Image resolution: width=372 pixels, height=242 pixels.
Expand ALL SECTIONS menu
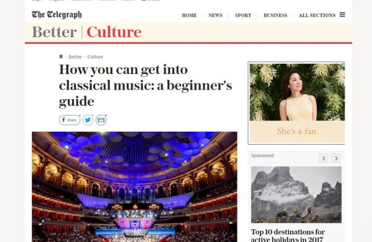317,15
